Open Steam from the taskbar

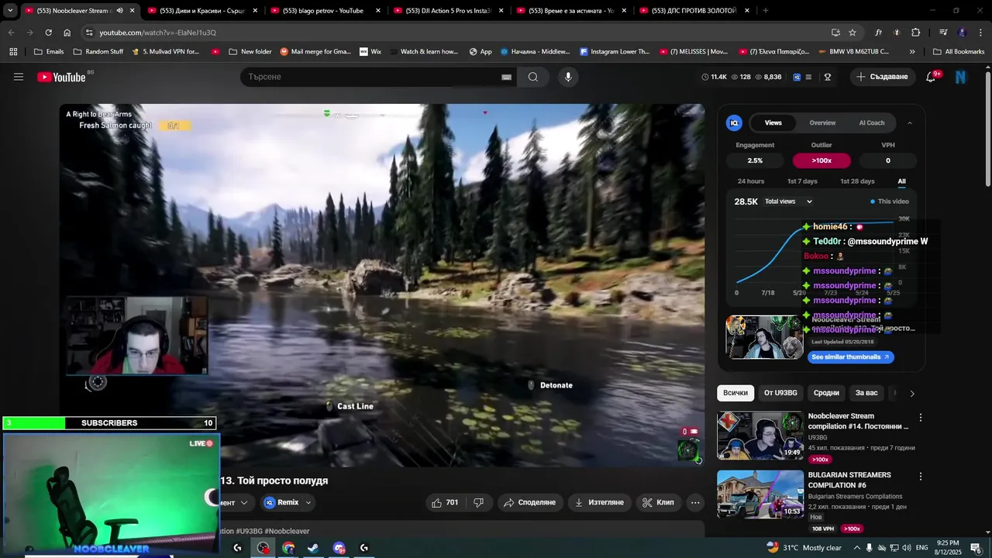point(314,548)
